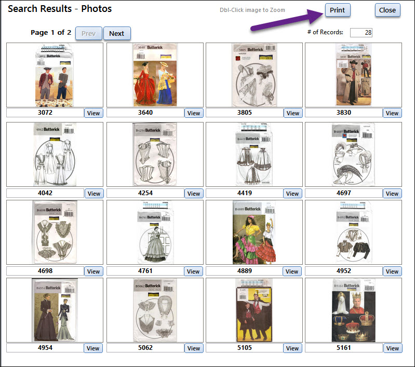Click the 4761 pattern number label
415x367 pixels.
click(x=145, y=270)
